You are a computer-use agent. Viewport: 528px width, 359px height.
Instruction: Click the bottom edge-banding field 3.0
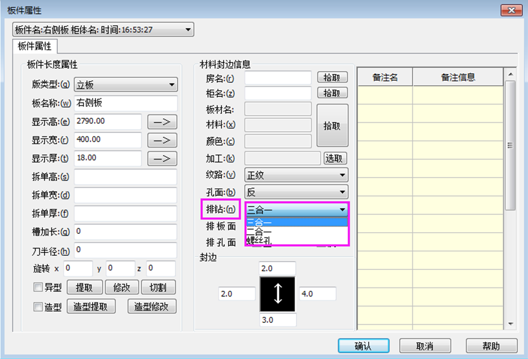pyautogui.click(x=278, y=320)
